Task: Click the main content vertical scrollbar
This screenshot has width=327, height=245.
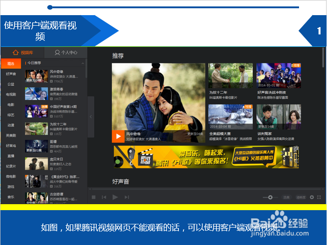Action: (x=323, y=58)
